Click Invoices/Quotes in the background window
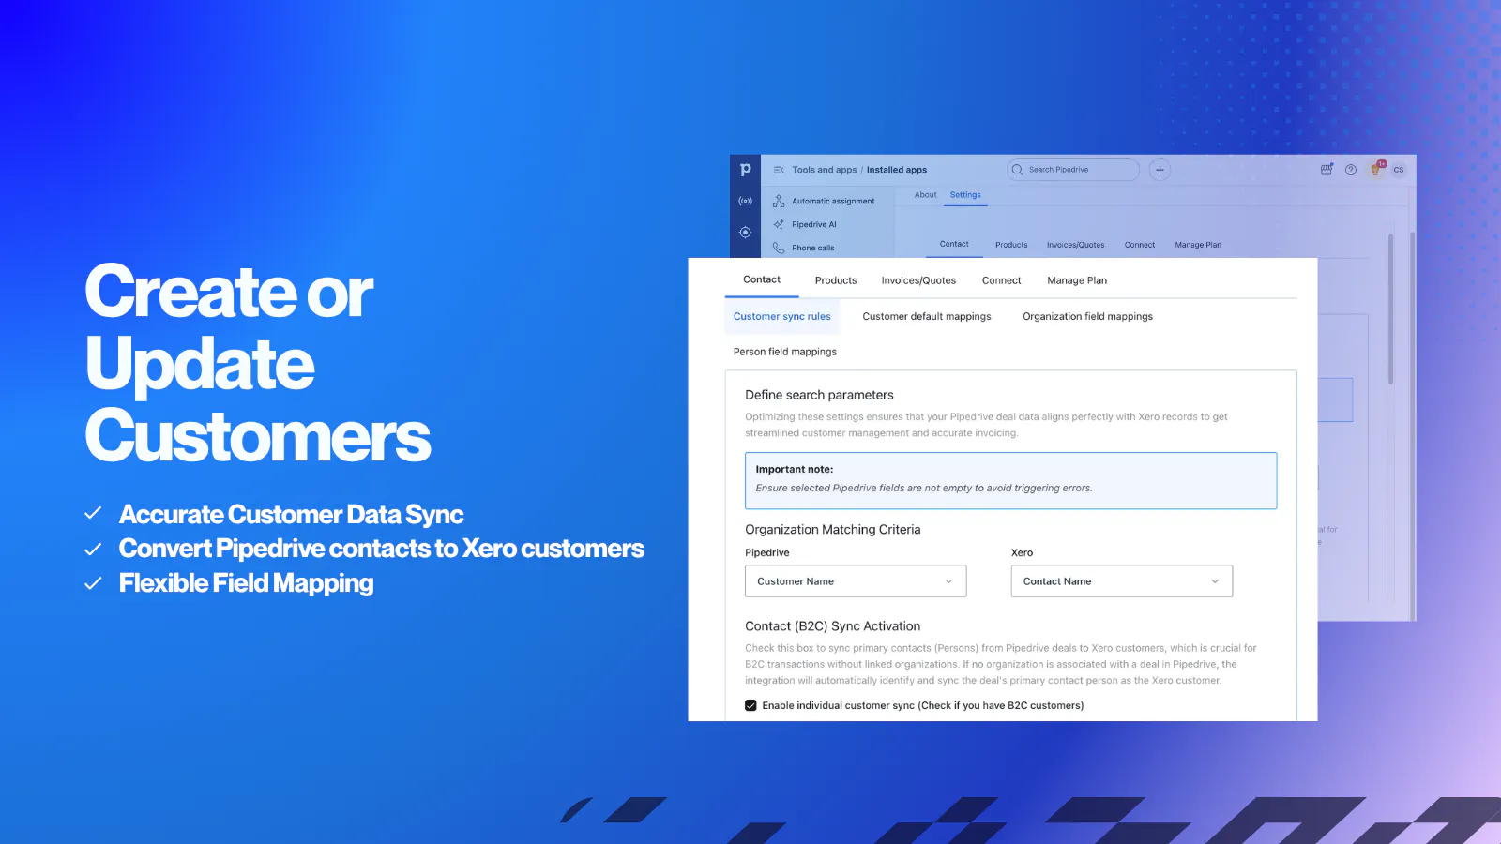 pyautogui.click(x=1076, y=245)
